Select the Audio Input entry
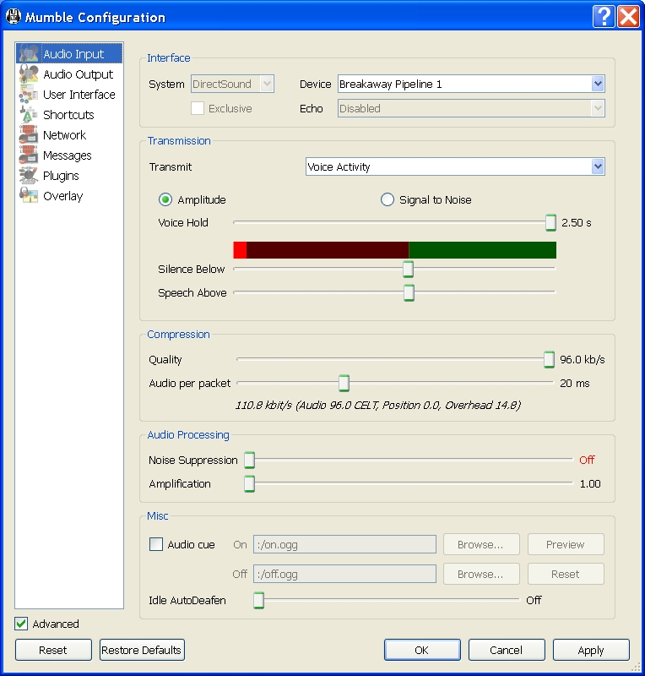 pos(69,53)
